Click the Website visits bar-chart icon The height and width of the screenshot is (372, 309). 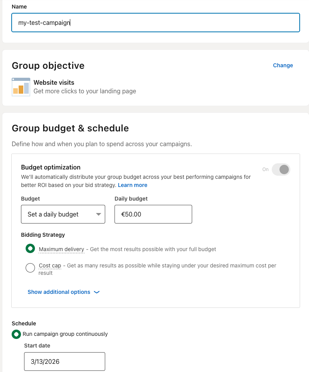tap(21, 87)
